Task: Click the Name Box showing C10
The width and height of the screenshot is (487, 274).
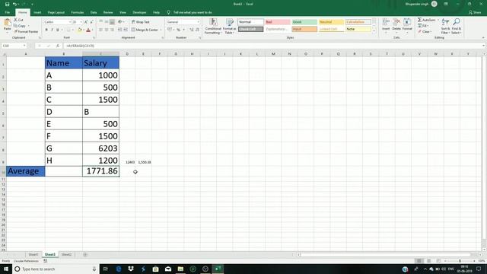Action: (x=14, y=46)
